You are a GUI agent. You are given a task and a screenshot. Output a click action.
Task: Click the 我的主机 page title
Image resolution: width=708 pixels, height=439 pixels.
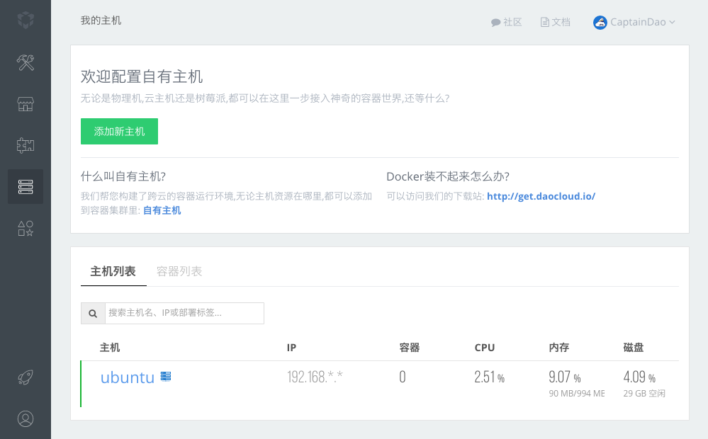coord(101,21)
